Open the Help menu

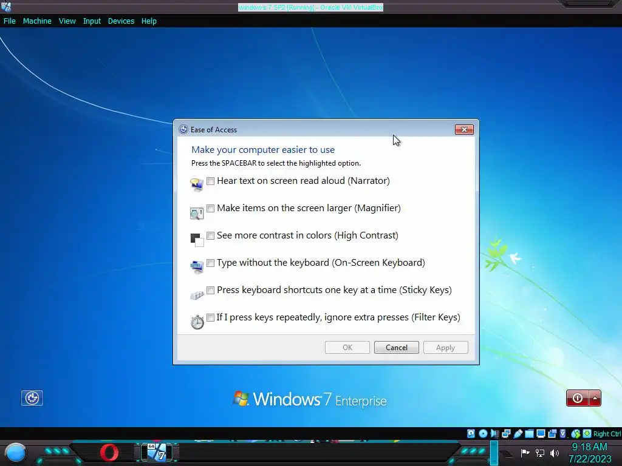click(x=149, y=21)
